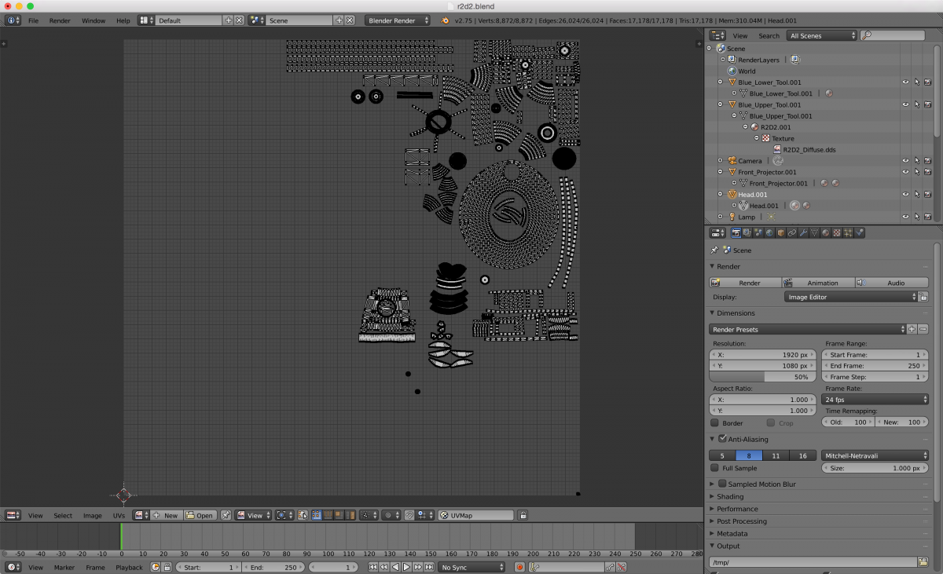Screen dimensions: 943x574
Task: Open the Constraints properties chain icon
Action: click(x=792, y=232)
